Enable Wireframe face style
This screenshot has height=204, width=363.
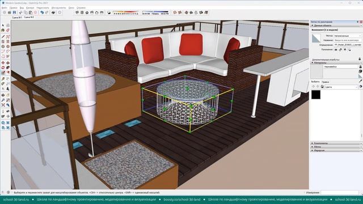pos(187,12)
